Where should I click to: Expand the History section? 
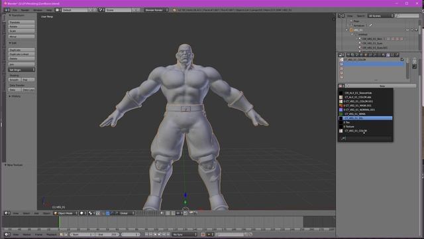(15, 96)
